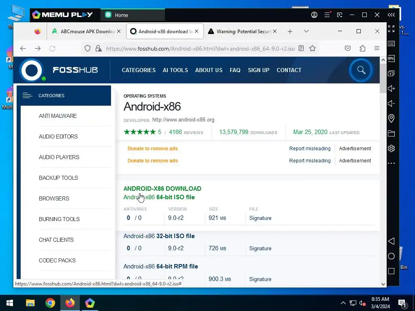Collapse the MEmu sidebar with triple chevron
This screenshot has height=311, width=415.
click(391, 15)
